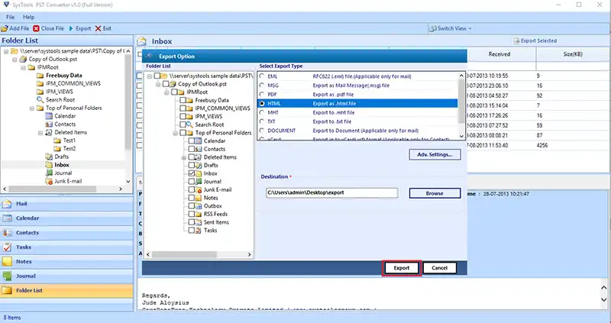
Task: Select Deleted Items folder in main tree
Action: pyautogui.click(x=70, y=132)
